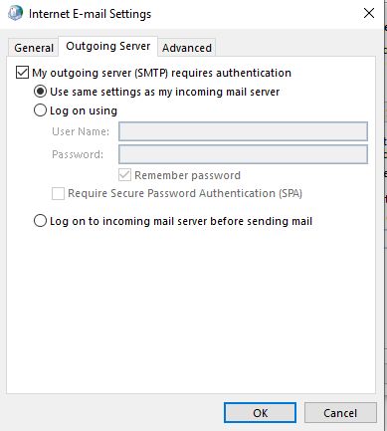Select the Outgoing Server tab
The image size is (387, 431).
(x=108, y=46)
